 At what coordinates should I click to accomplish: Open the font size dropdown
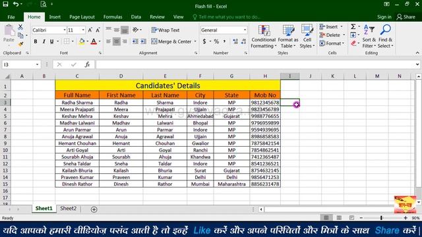(x=83, y=30)
